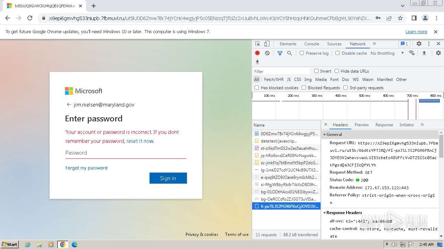The image size is (444, 249).
Task: Enable Disable cache checkbox
Action: coord(338,53)
